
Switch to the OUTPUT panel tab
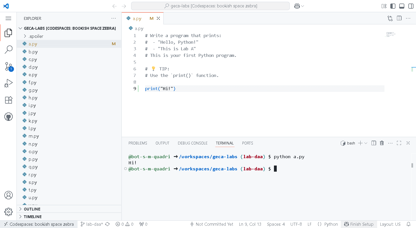click(162, 143)
